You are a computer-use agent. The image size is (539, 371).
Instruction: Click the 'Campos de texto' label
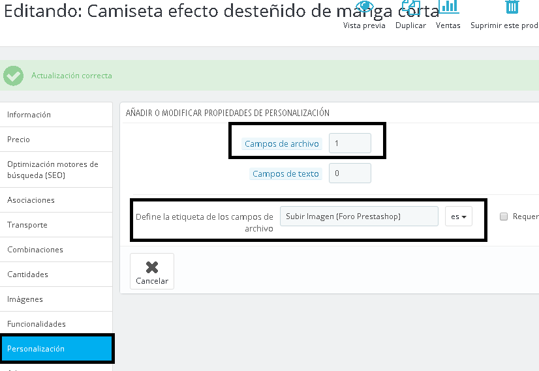point(286,174)
